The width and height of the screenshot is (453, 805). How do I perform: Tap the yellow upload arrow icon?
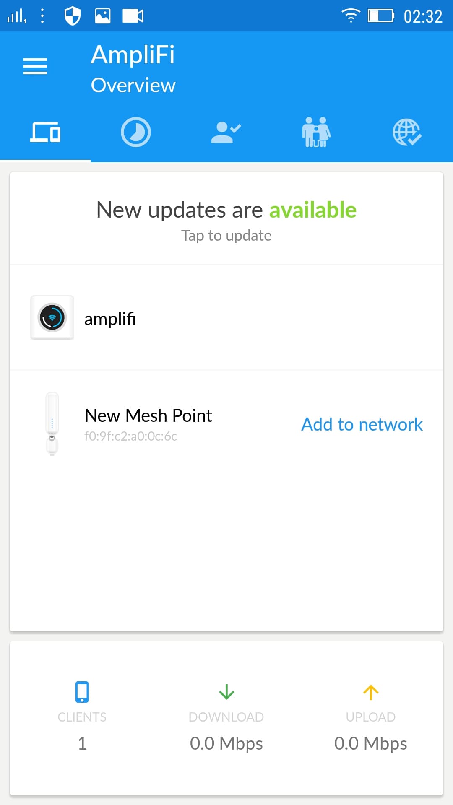(371, 692)
